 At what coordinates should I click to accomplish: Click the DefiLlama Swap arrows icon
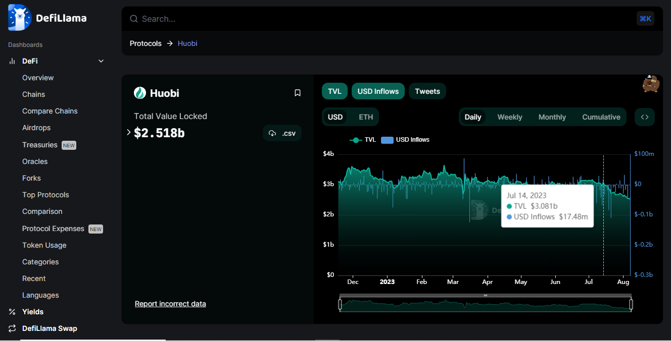click(12, 328)
